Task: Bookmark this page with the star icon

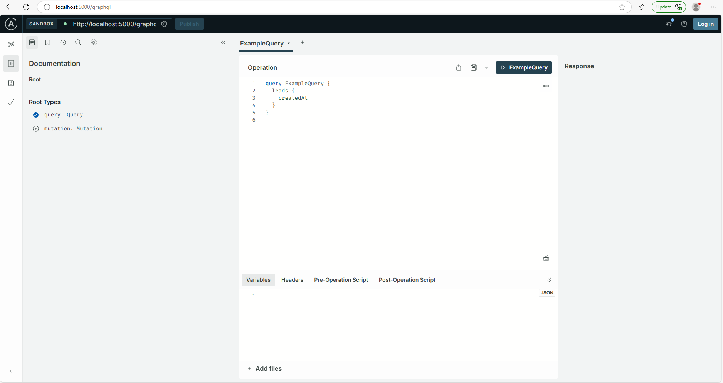Action: tap(622, 7)
